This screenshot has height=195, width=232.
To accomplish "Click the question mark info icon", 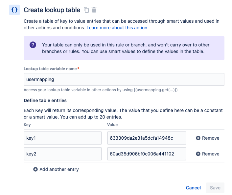I will click(x=33, y=45).
